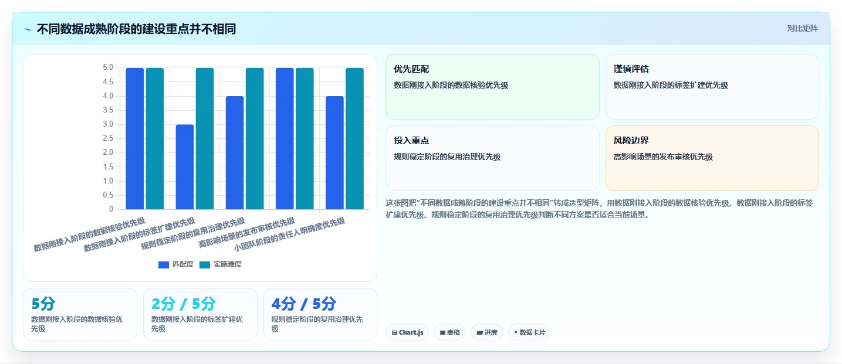Click the 5.0 y-axis value
The width and height of the screenshot is (842, 364).
(x=107, y=67)
